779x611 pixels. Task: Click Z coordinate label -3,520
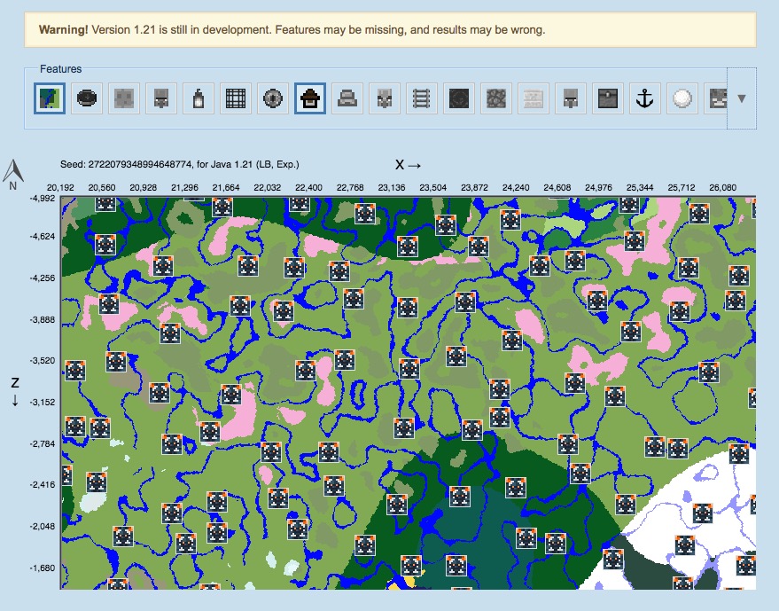(43, 360)
